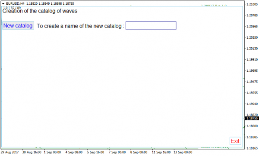Click the current price label 1.18755
Image resolution: width=259 pixels, height=156 pixels.
click(x=252, y=118)
